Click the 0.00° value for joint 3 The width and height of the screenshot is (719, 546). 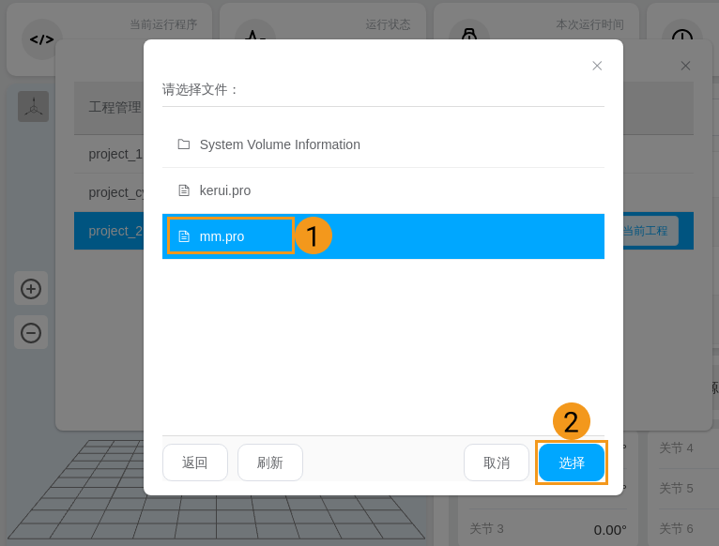[610, 530]
